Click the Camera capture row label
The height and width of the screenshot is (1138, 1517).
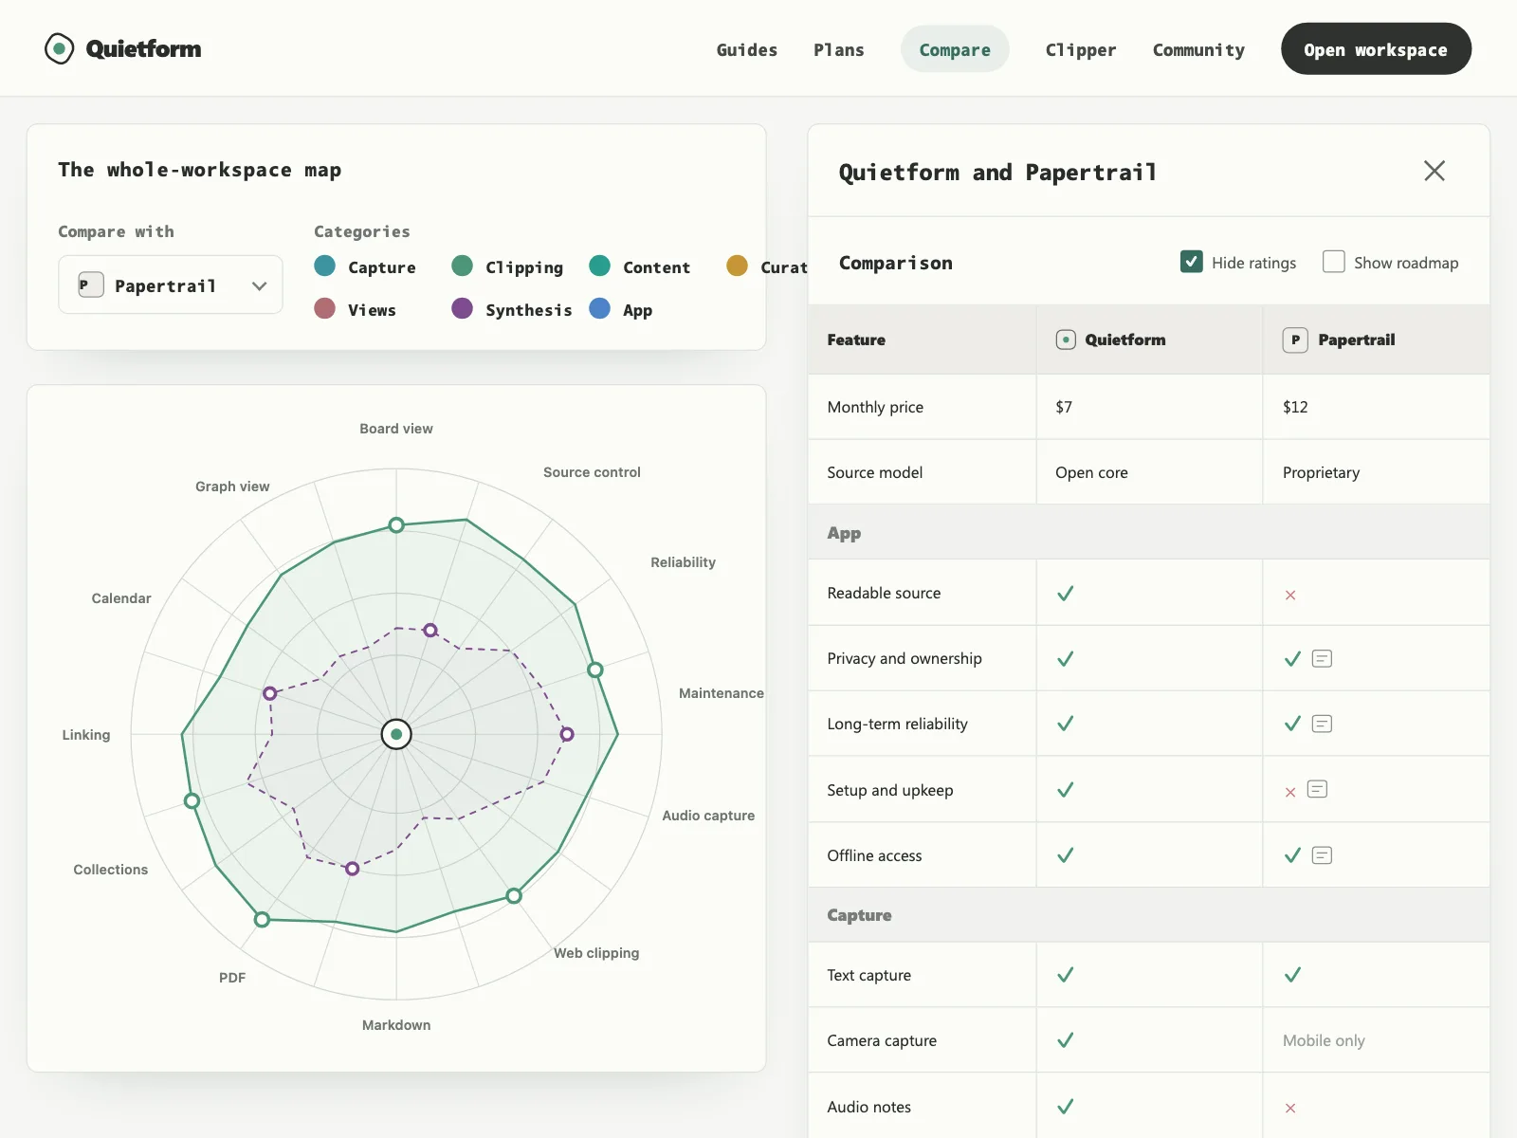882,1040
